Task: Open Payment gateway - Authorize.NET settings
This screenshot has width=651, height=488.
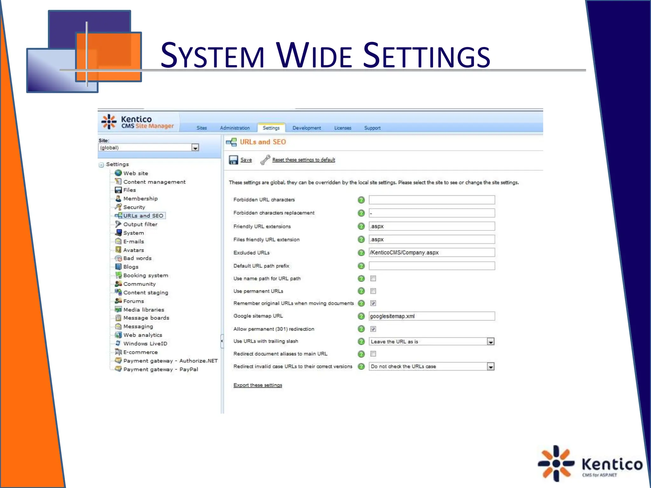Action: click(x=170, y=361)
